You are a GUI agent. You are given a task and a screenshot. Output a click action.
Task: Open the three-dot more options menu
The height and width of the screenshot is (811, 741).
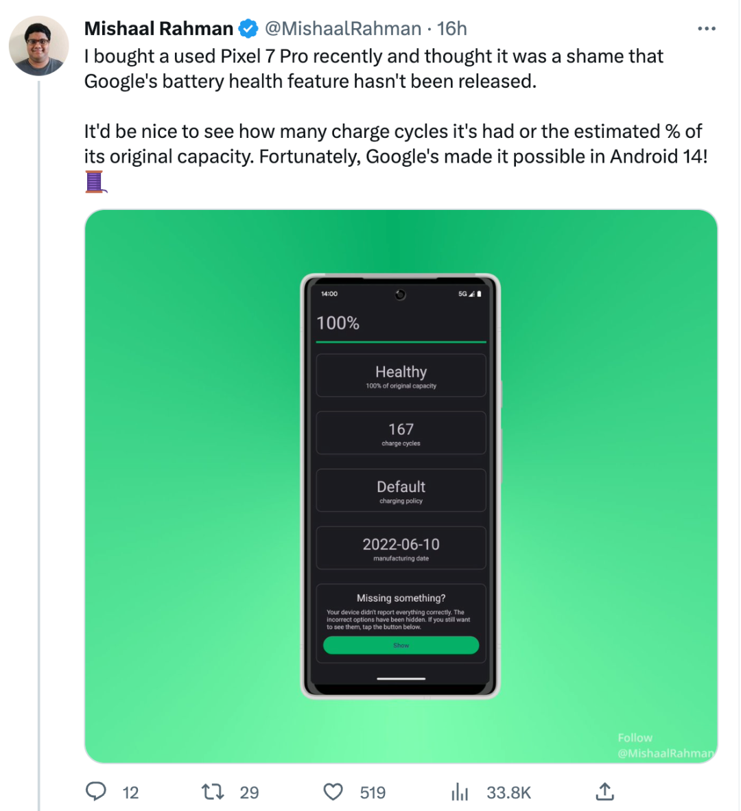coord(706,29)
